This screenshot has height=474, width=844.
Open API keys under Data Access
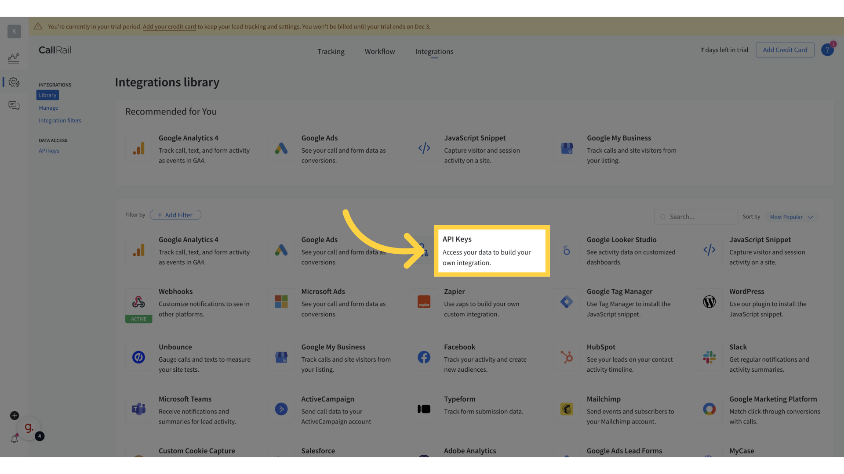coord(49,151)
